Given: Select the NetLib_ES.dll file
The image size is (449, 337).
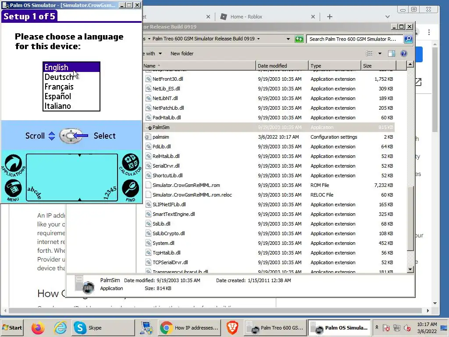Looking at the screenshot, I should click(x=166, y=89).
